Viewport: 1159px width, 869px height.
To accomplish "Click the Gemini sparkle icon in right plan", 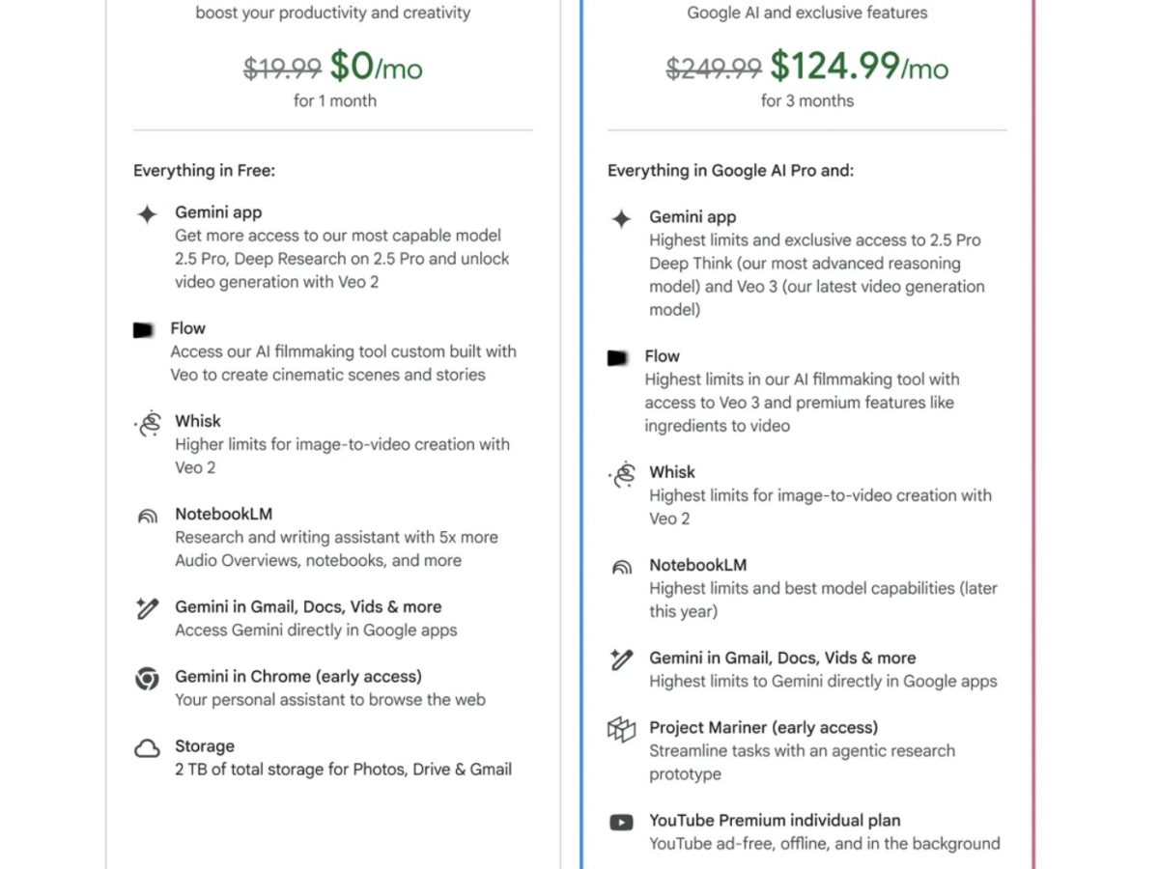I will 621,219.
